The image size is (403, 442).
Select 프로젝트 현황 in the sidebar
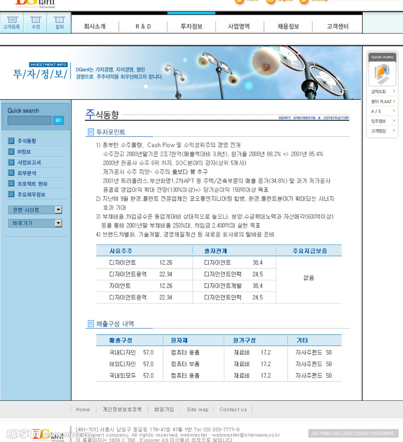pos(32,184)
